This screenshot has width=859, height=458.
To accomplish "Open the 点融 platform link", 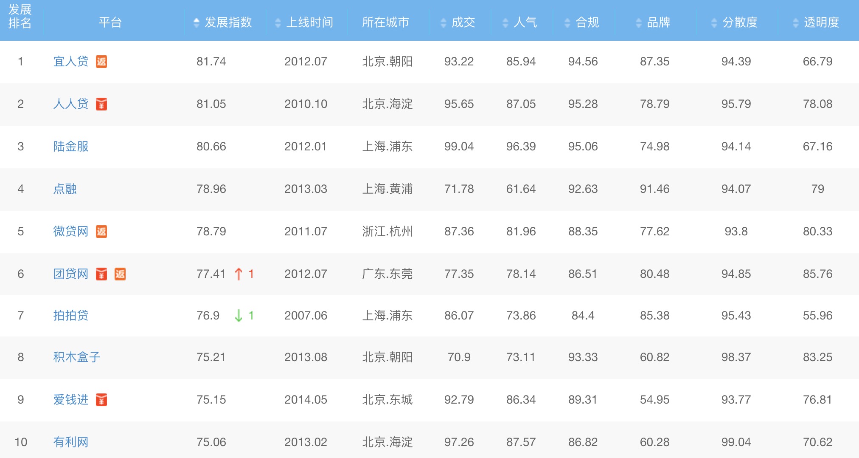I will (65, 189).
